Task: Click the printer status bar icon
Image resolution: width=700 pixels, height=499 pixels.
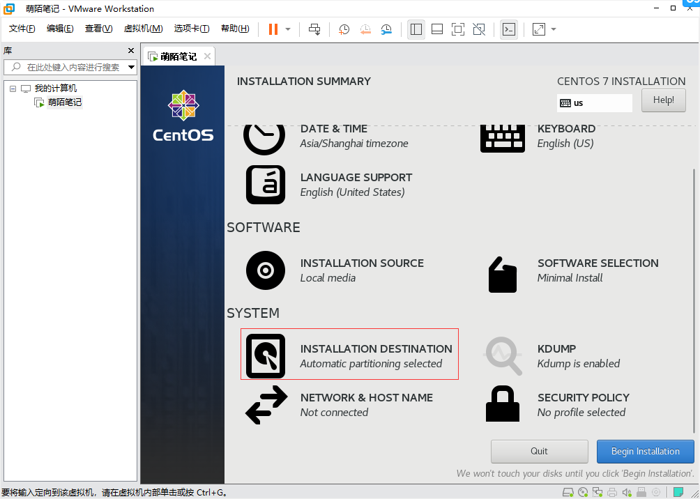Action: click(612, 493)
